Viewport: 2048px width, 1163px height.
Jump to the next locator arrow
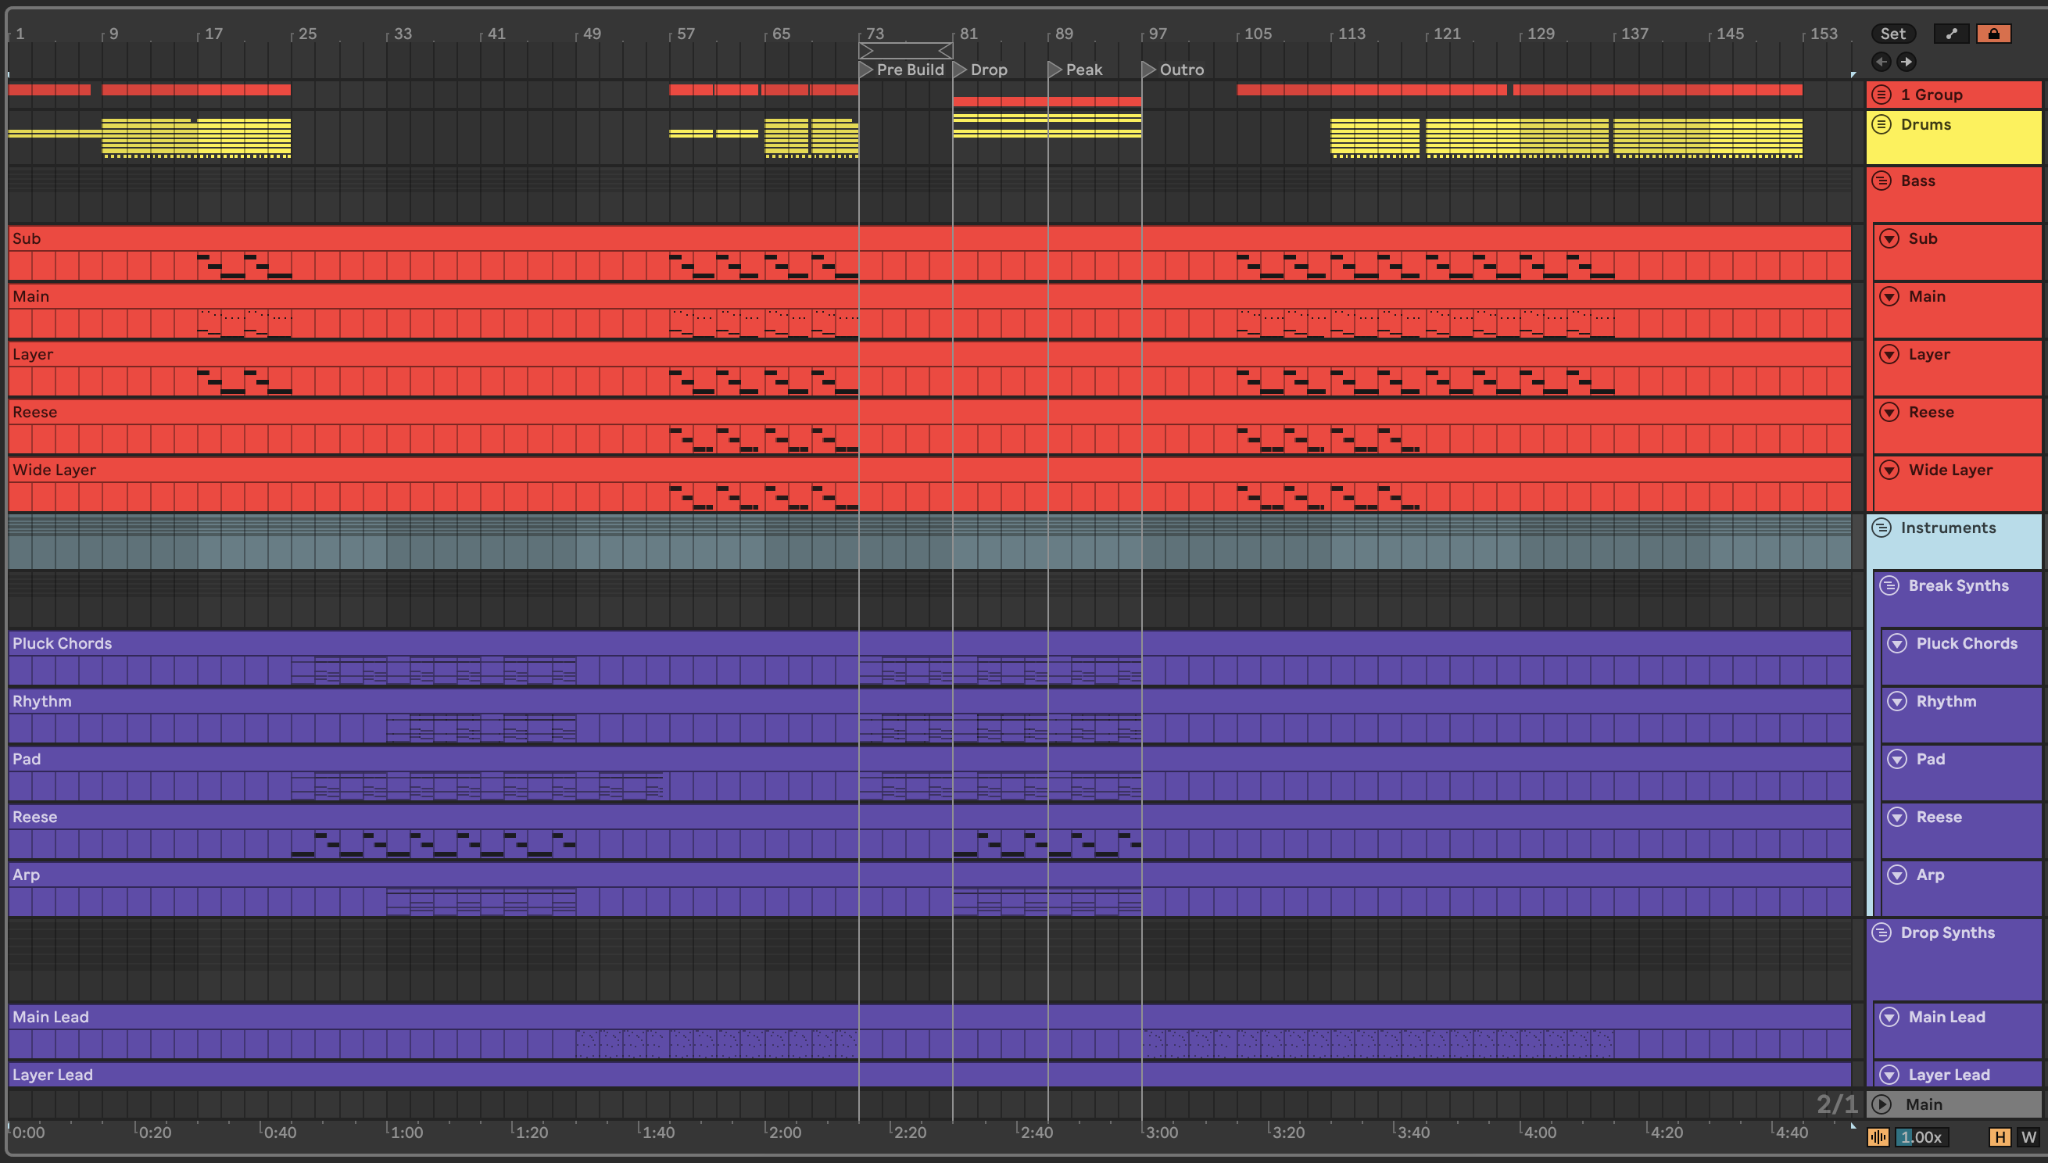pyautogui.click(x=1907, y=62)
